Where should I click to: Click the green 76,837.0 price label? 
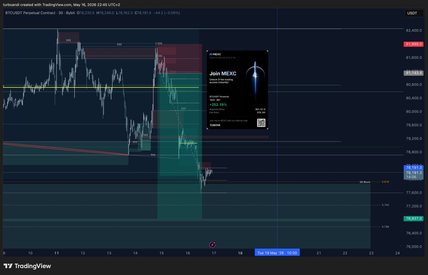click(414, 218)
